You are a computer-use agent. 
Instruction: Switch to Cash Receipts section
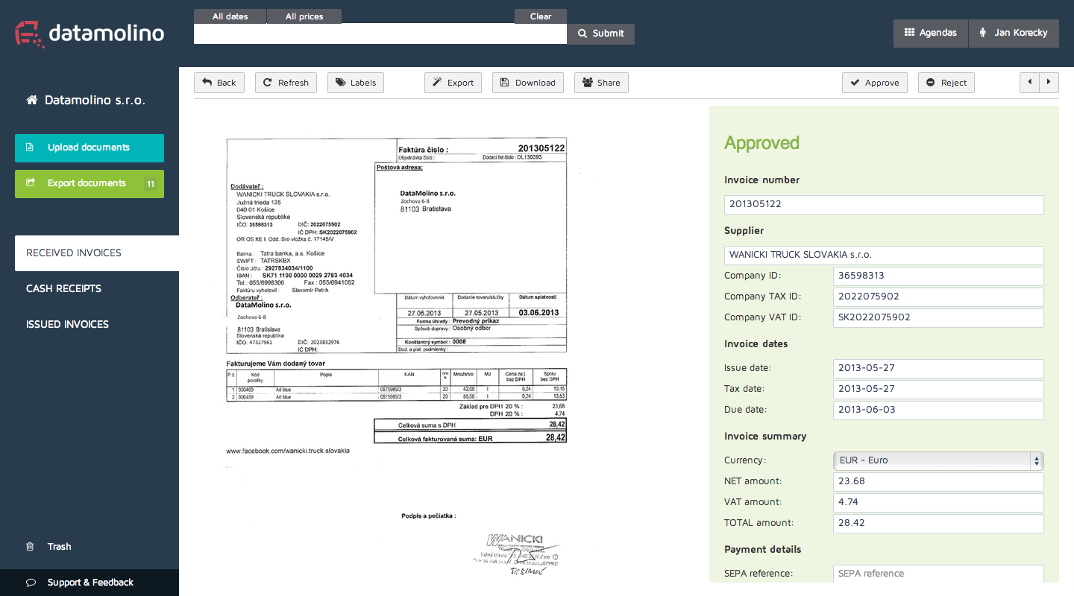[x=63, y=288]
